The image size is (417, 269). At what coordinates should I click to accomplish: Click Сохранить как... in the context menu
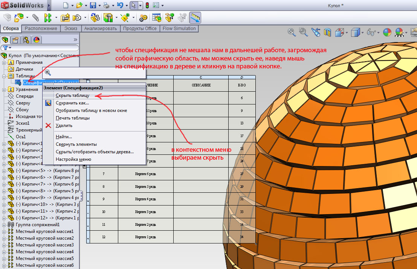tap(72, 103)
